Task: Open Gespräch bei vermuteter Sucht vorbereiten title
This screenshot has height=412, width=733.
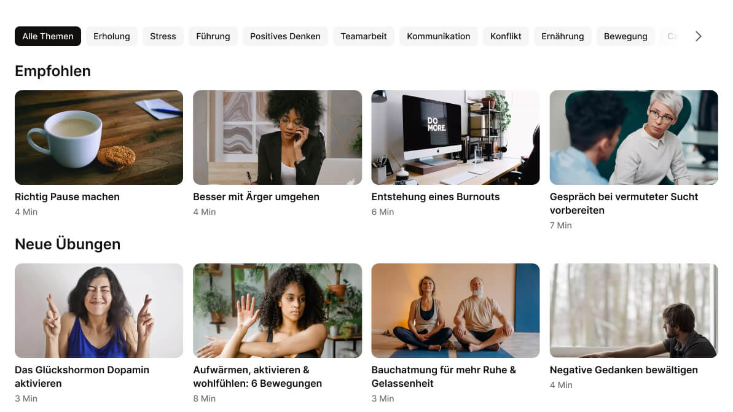Action: coord(624,204)
